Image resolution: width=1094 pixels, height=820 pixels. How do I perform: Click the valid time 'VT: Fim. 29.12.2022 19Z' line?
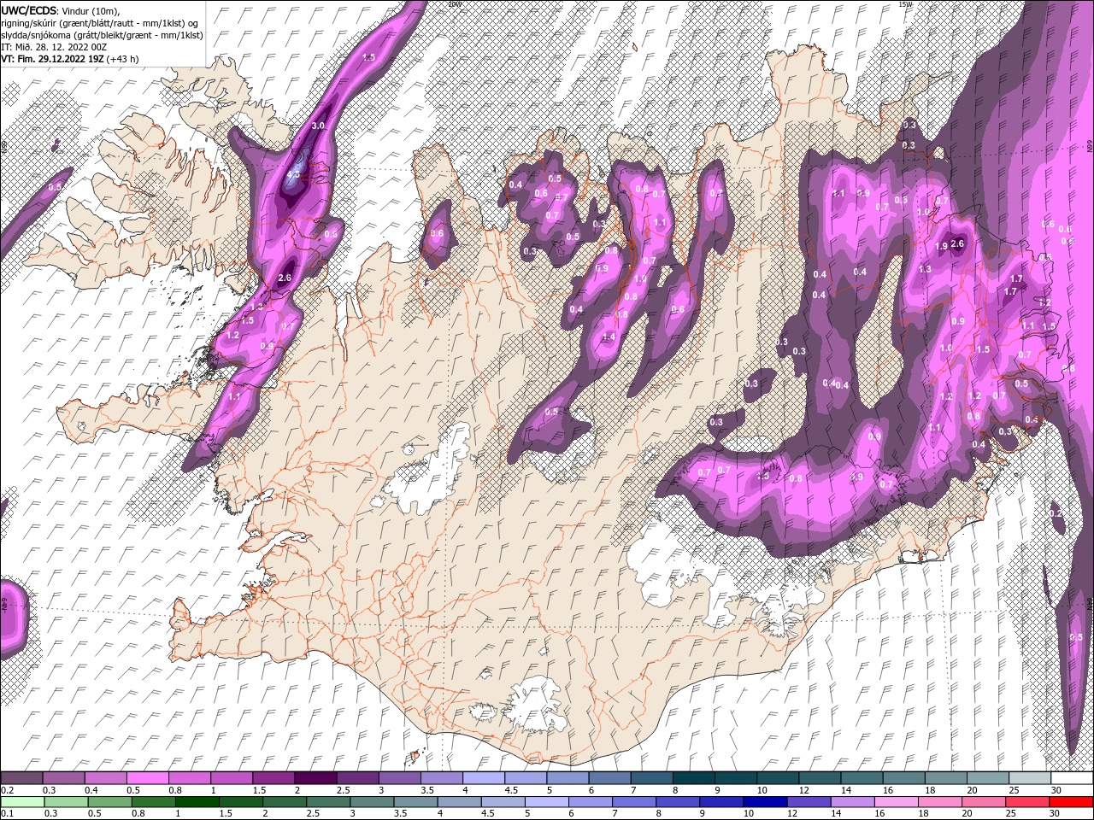click(70, 59)
